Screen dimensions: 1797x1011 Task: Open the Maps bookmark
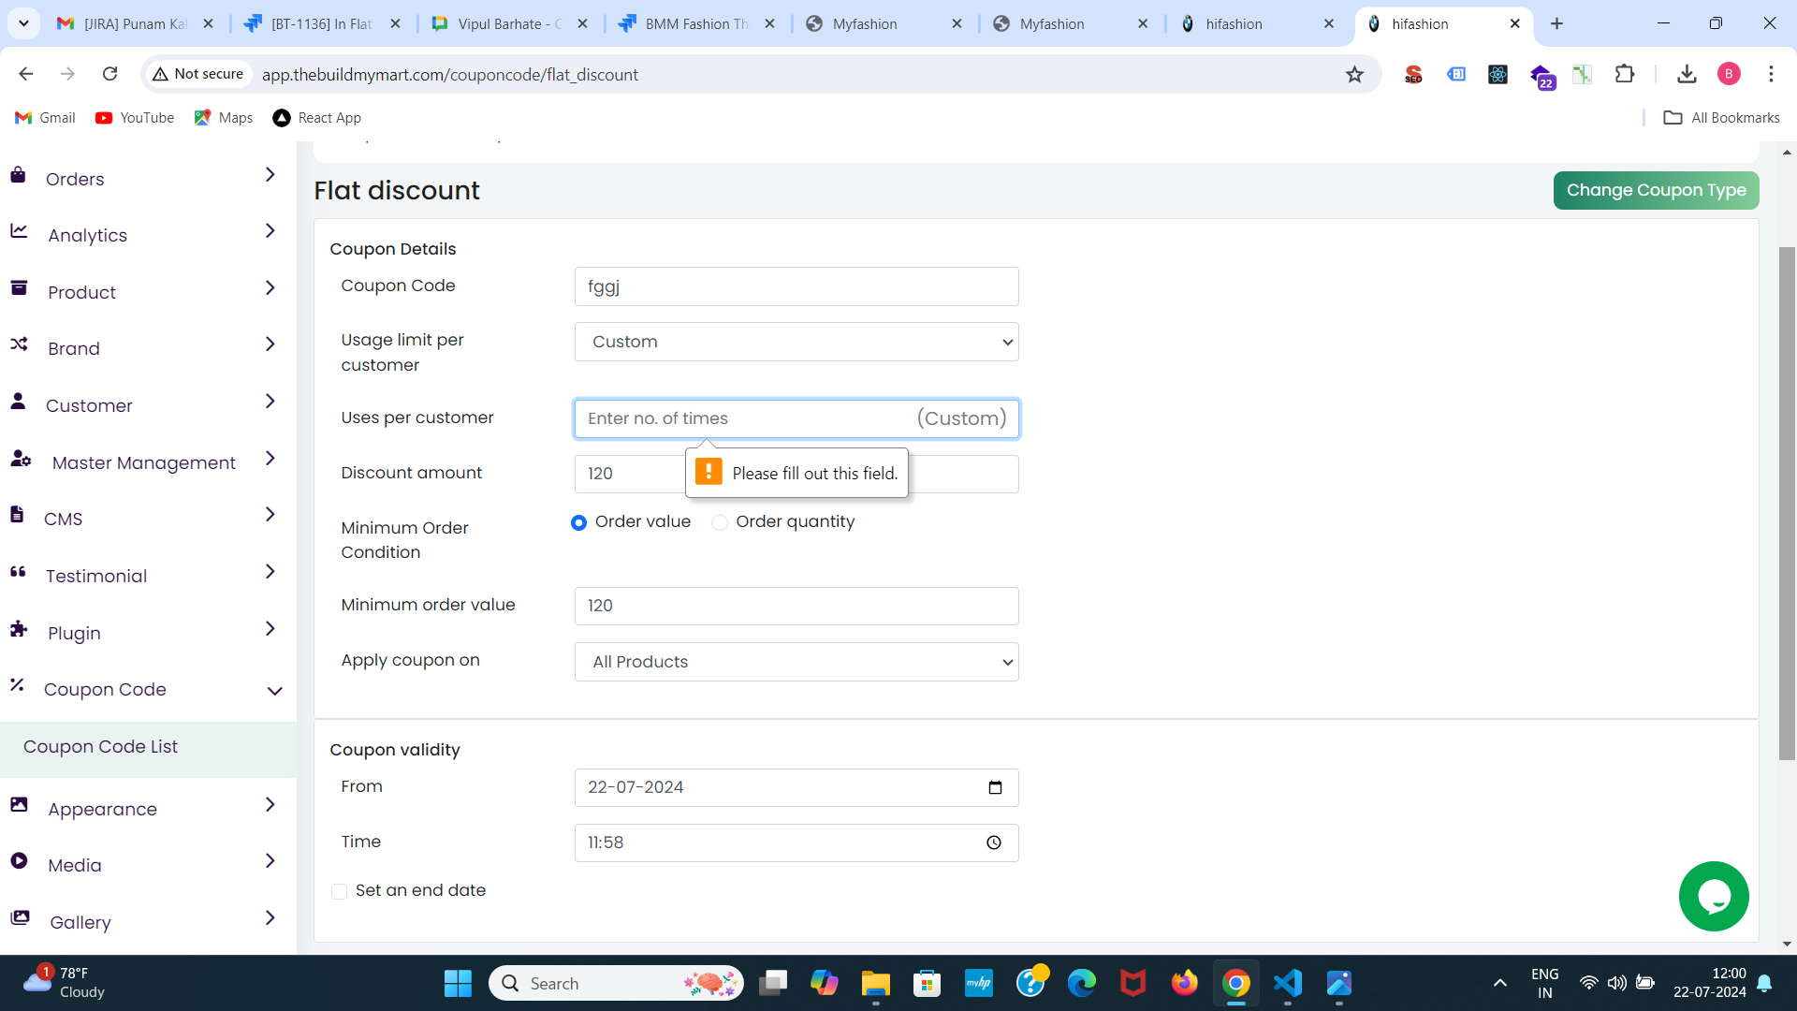(224, 118)
